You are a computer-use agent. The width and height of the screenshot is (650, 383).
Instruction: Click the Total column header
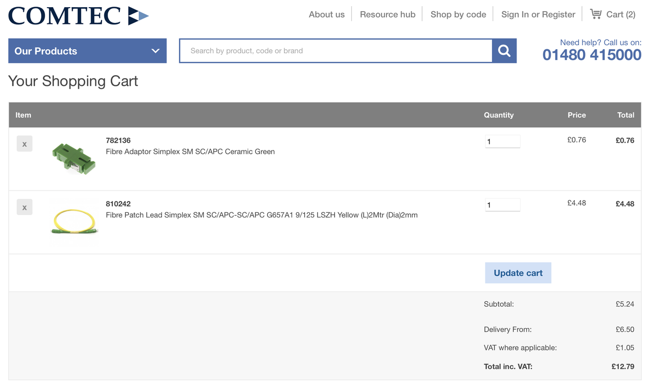(x=626, y=115)
